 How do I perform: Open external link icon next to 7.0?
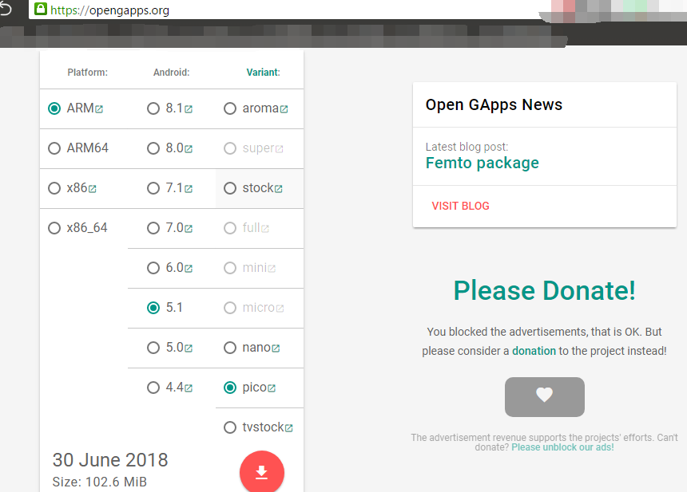(x=189, y=229)
